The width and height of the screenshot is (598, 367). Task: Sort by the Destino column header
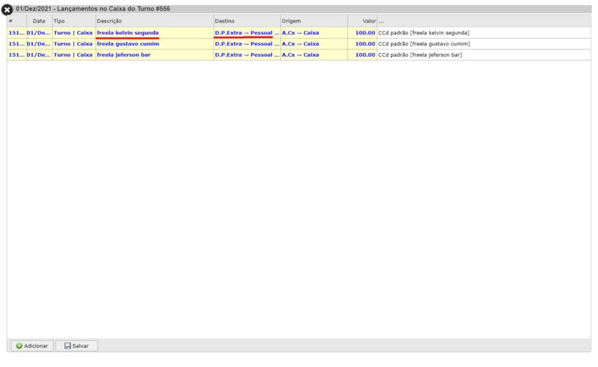247,21
